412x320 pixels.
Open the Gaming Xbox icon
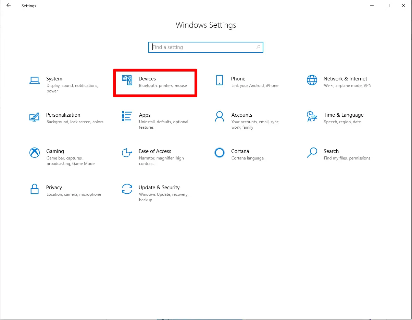click(35, 153)
